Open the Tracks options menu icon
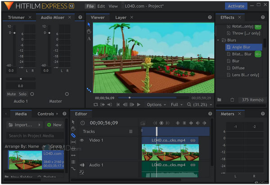 [x=131, y=132]
